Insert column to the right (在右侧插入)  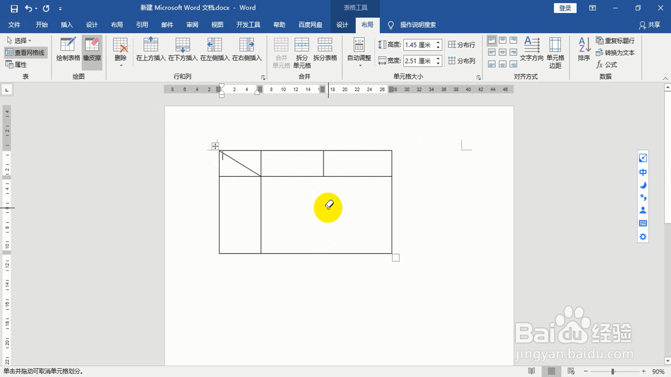click(x=247, y=50)
